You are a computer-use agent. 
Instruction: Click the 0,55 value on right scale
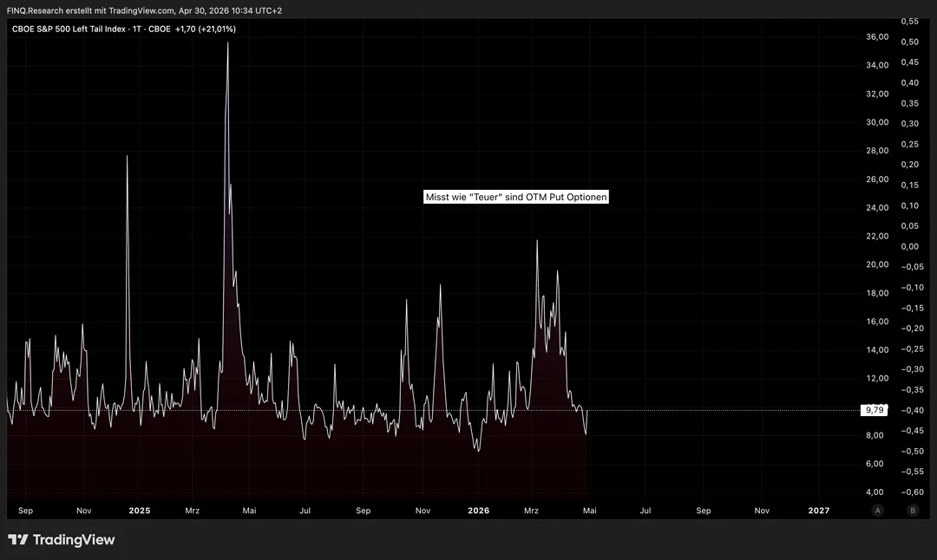[910, 21]
